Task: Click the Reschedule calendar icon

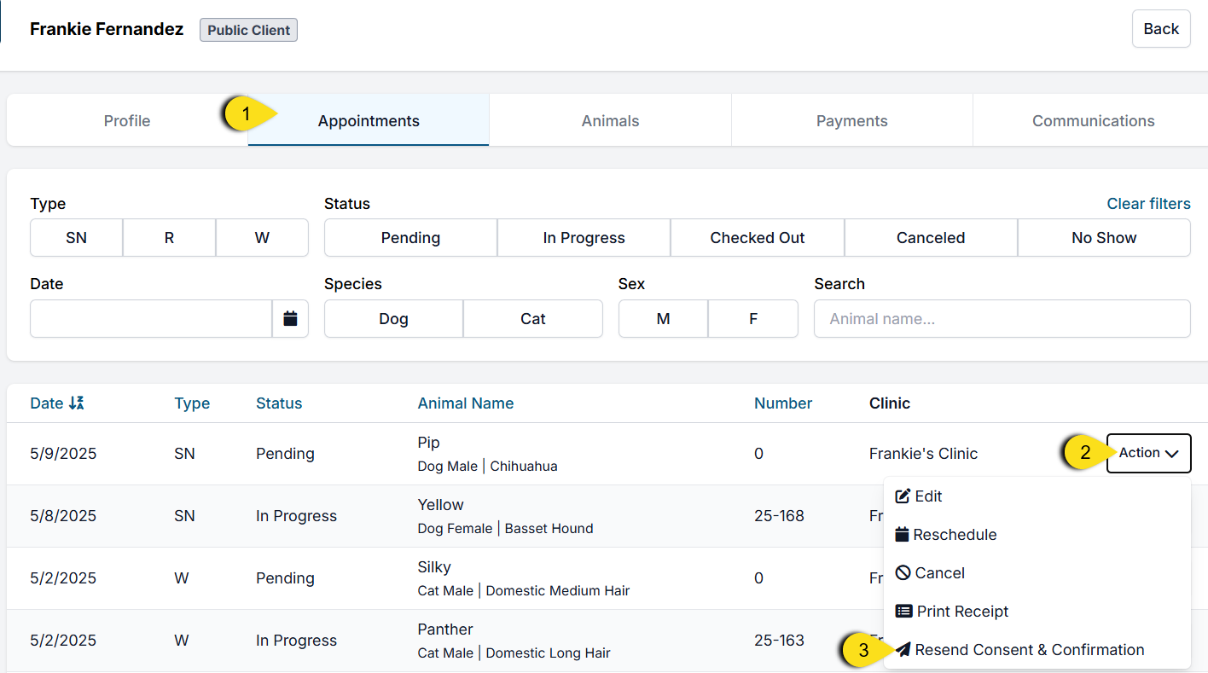Action: [902, 535]
